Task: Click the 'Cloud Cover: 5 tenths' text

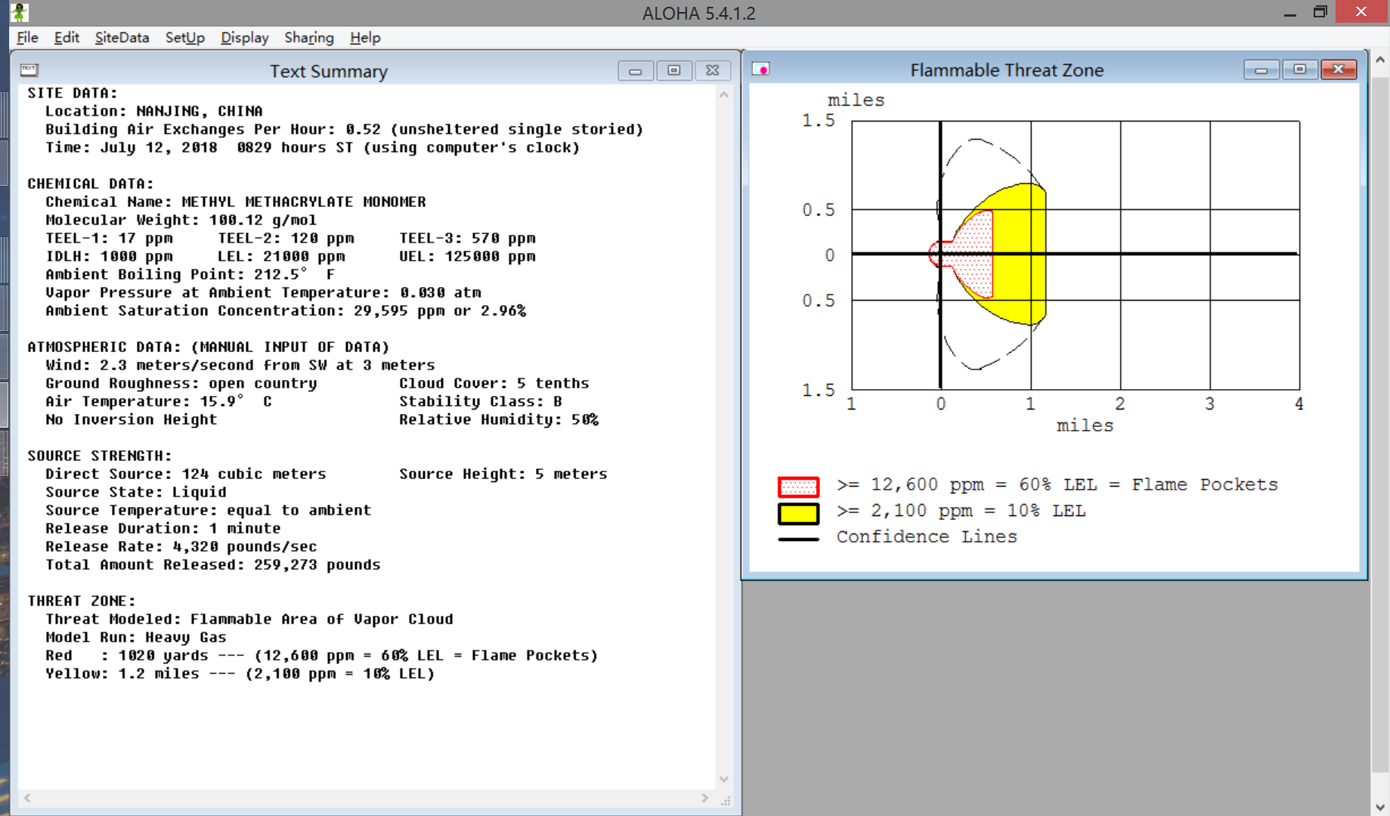Action: [x=494, y=383]
